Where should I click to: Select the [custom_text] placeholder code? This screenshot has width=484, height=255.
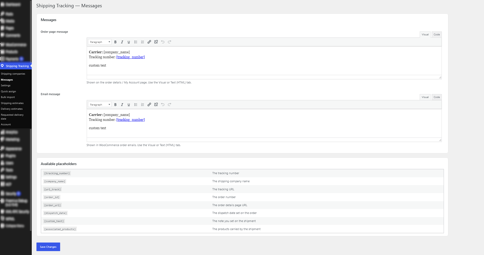[54, 221]
